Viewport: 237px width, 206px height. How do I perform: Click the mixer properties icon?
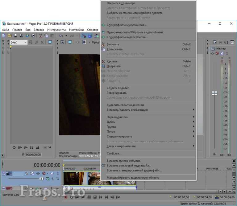tap(215, 42)
